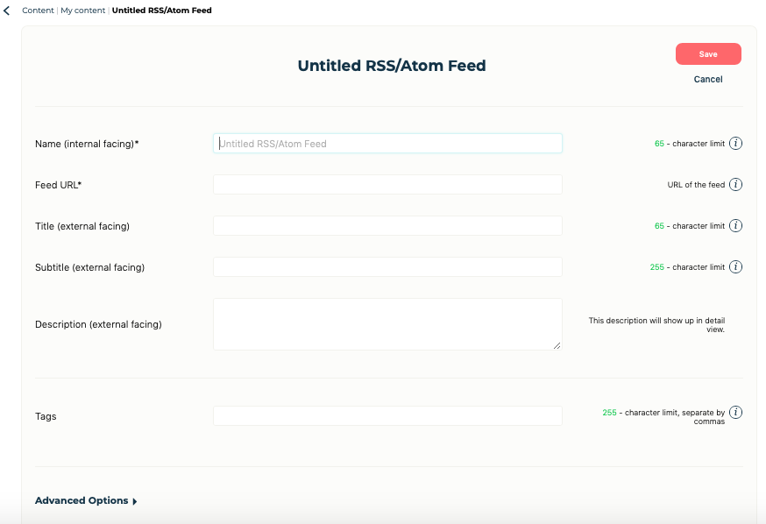Open info icon for Tags character limit
766x524 pixels.
point(735,412)
